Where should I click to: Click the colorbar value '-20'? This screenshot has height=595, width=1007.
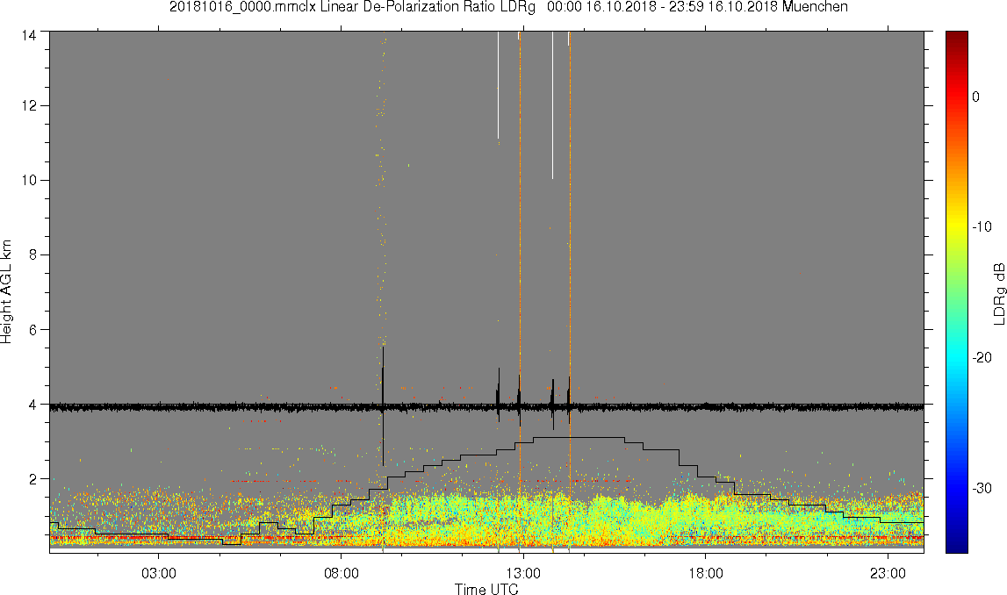pyautogui.click(x=982, y=357)
